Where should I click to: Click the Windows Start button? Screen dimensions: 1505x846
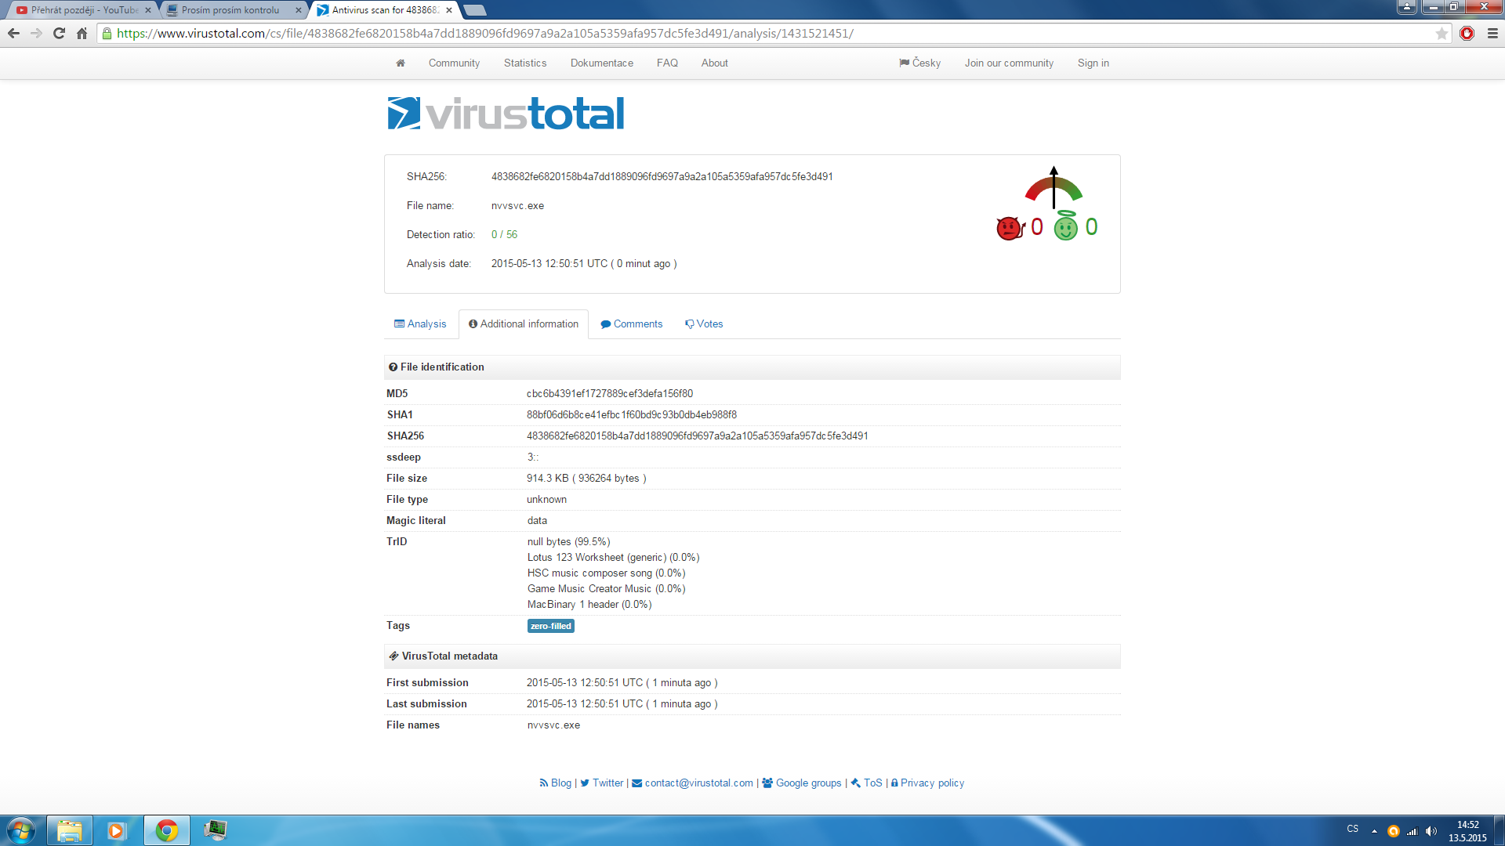(x=21, y=830)
